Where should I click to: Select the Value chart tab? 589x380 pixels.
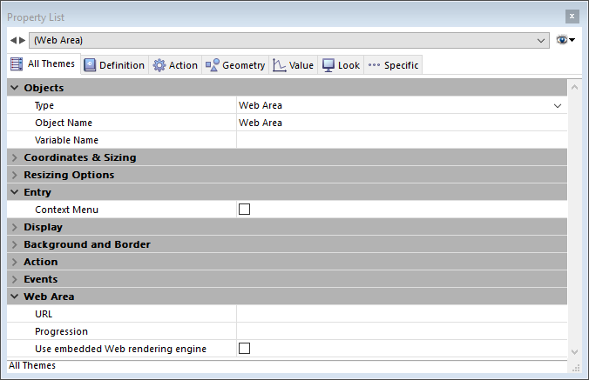coord(293,65)
